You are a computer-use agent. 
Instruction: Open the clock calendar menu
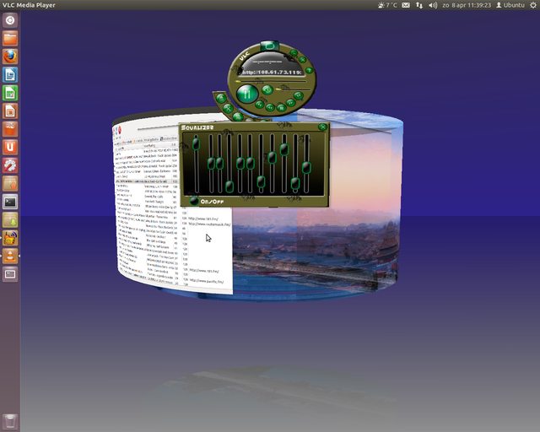(467, 5)
